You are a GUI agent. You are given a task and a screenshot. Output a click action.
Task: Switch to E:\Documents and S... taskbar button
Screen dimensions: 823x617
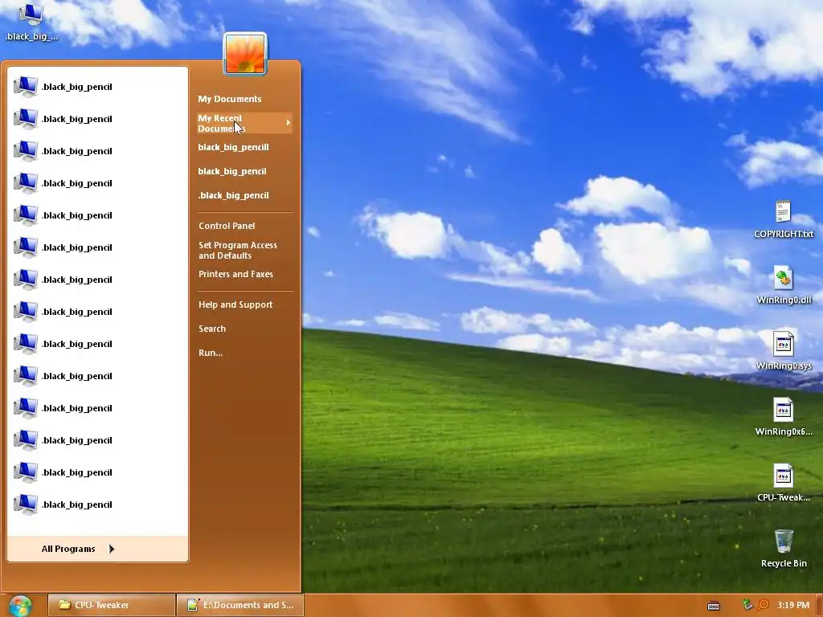[240, 605]
